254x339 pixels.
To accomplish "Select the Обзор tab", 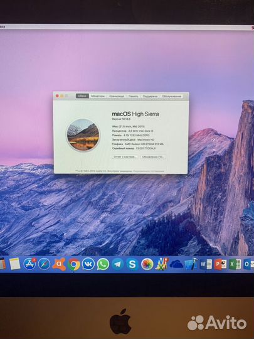I will point(82,96).
